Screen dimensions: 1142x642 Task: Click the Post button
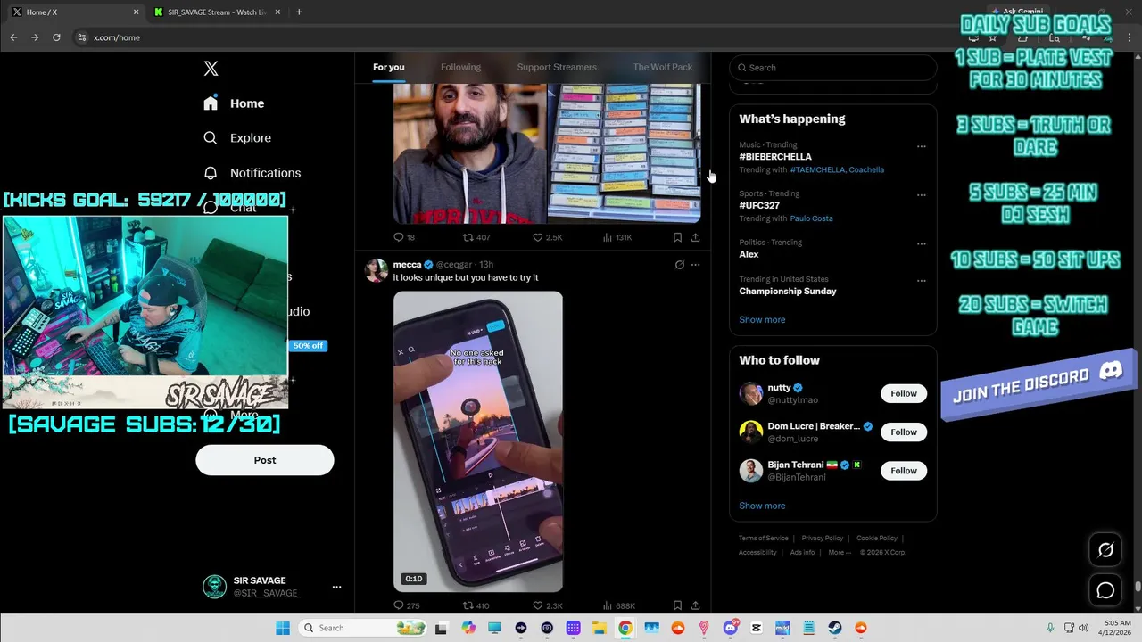[x=265, y=460]
